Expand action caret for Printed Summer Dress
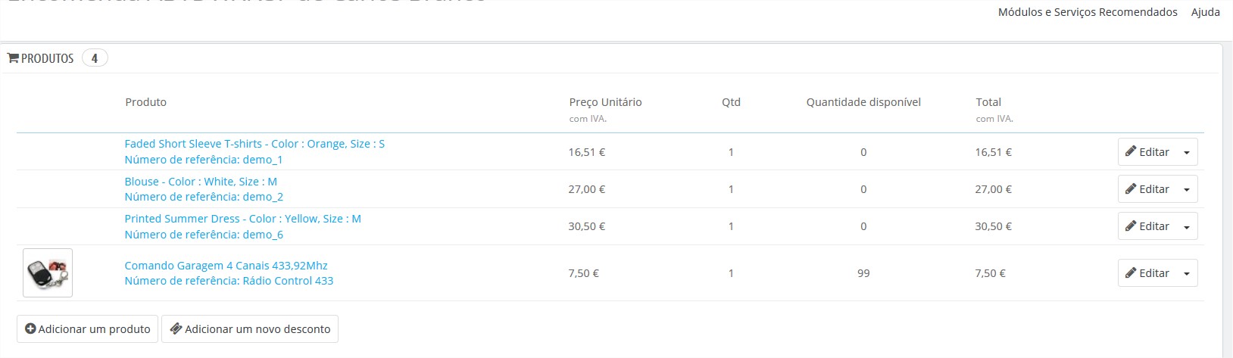The width and height of the screenshot is (1233, 358). tap(1187, 226)
